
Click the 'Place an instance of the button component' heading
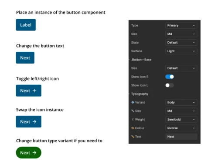click(61, 13)
